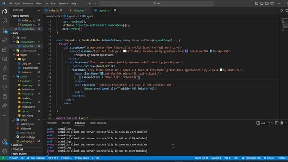This screenshot has width=288, height=162.
Task: Toggle the secondary sidebar layout
Action: click(x=267, y=4)
